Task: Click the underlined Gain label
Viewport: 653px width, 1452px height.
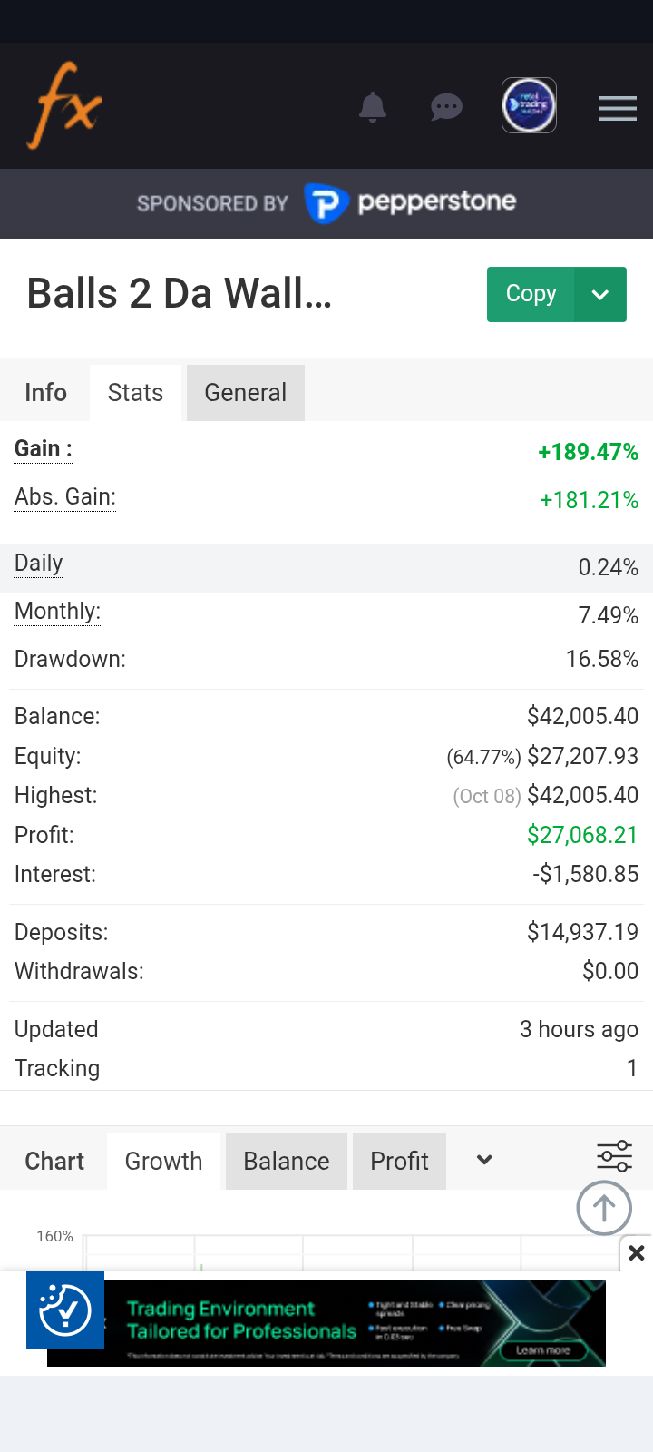Action: [x=43, y=449]
